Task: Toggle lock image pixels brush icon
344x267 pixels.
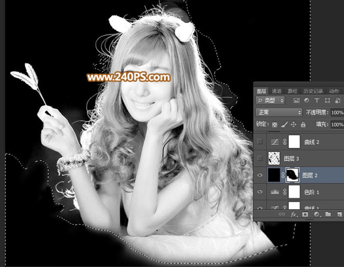Action: 284,124
